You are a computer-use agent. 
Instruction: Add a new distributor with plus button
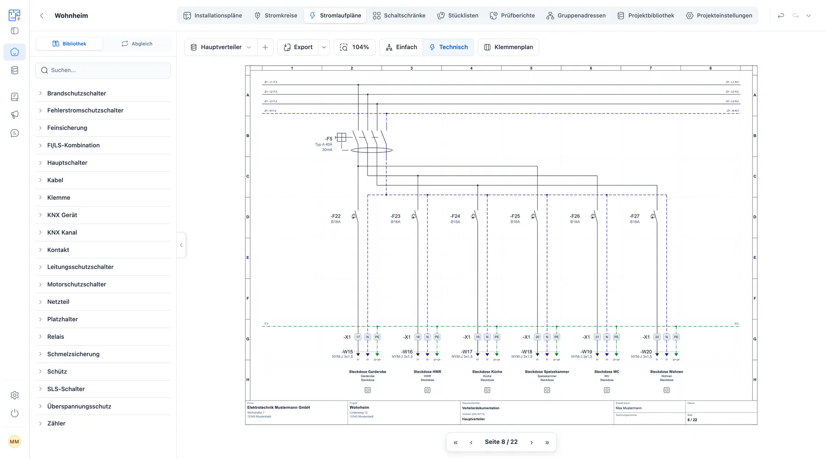[265, 47]
